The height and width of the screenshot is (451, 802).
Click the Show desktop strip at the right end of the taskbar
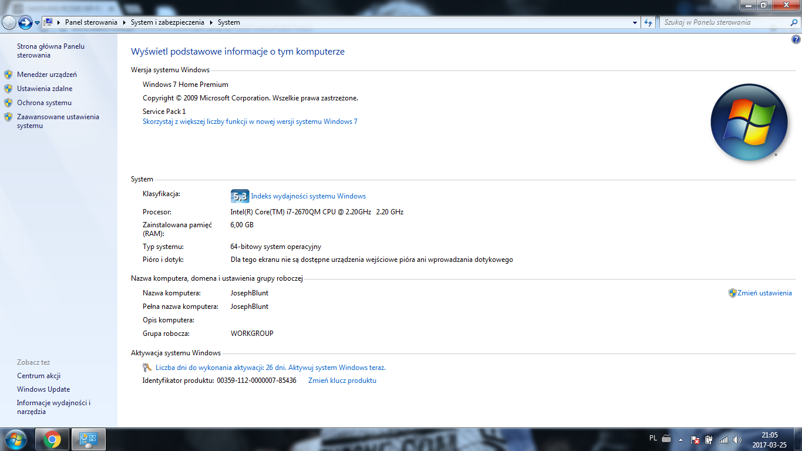pyautogui.click(x=797, y=439)
